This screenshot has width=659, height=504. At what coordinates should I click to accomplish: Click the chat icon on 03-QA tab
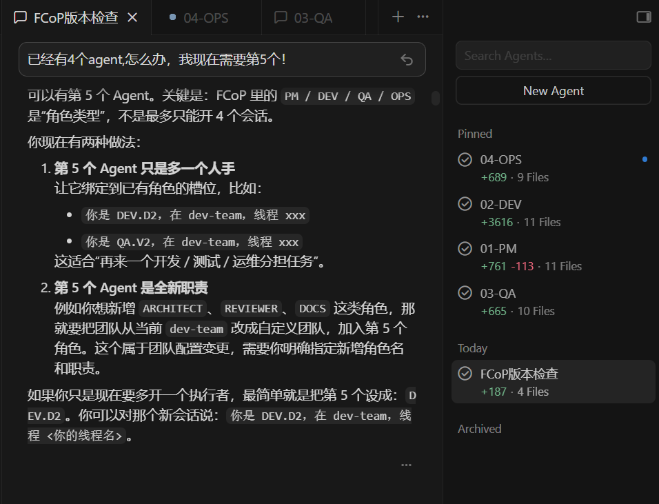(281, 18)
